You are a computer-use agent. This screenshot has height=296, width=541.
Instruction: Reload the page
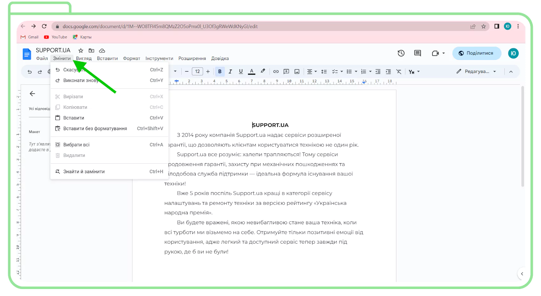[x=44, y=26]
